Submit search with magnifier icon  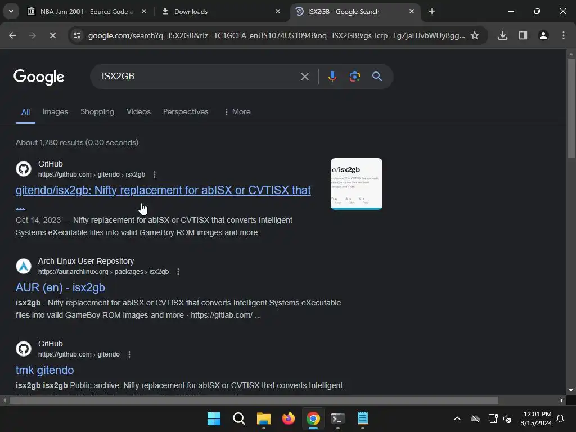377,76
